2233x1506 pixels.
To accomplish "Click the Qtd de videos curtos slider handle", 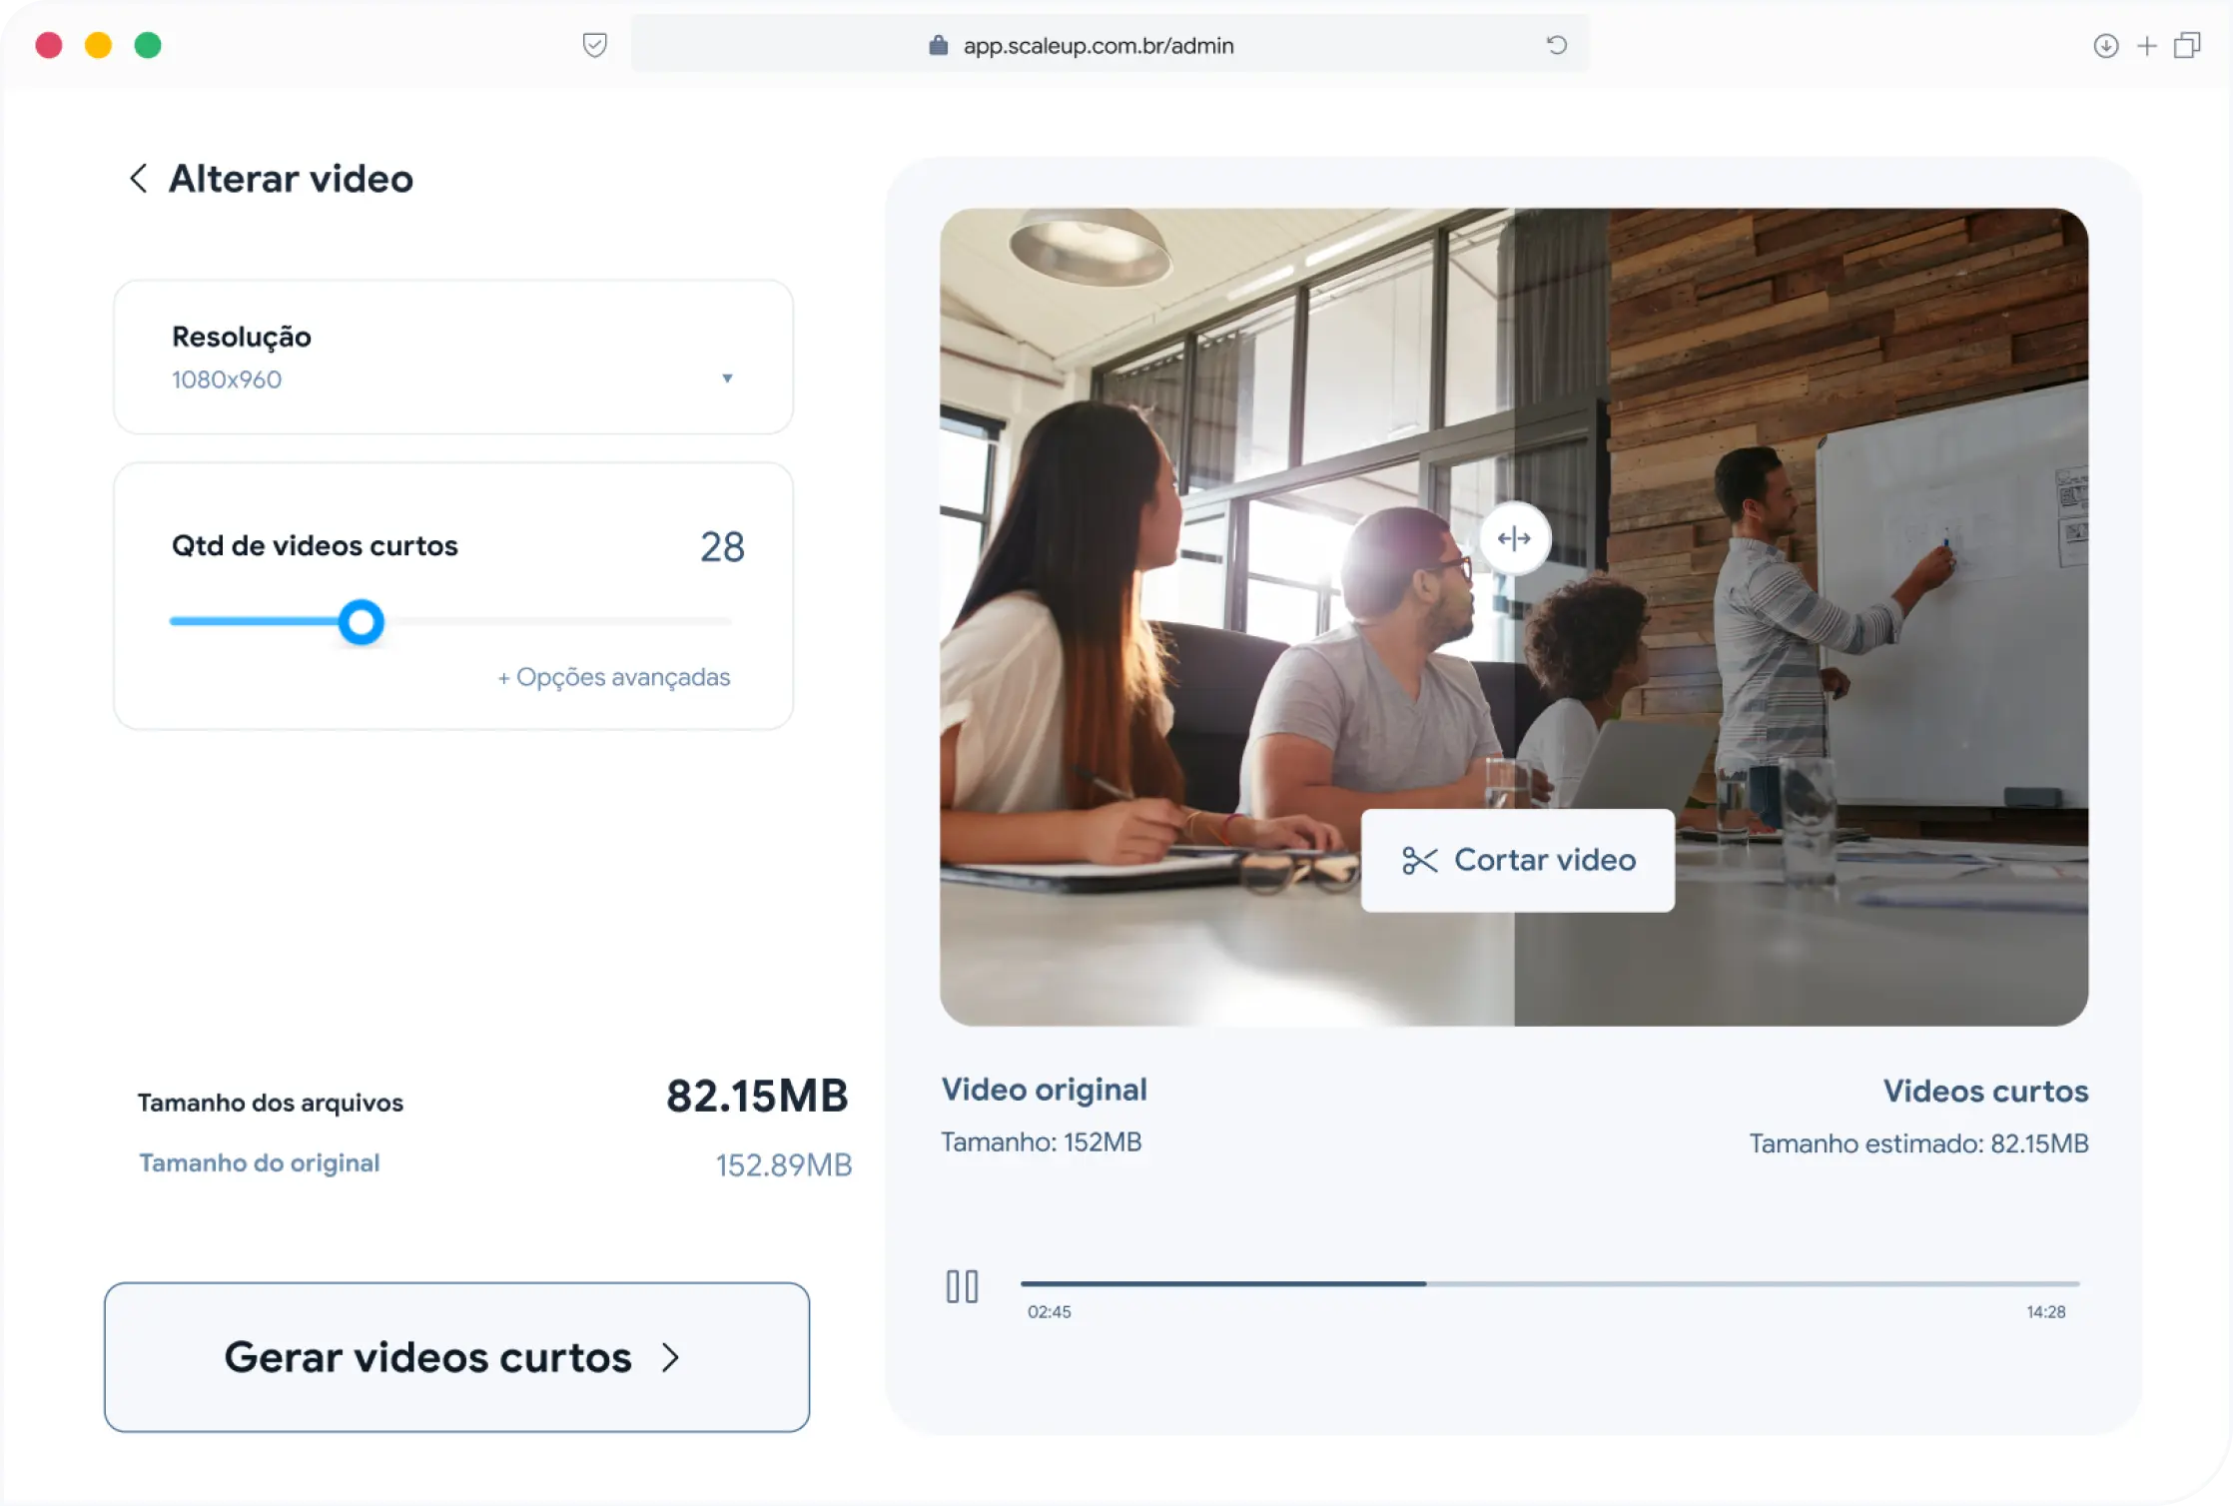I will tap(361, 622).
